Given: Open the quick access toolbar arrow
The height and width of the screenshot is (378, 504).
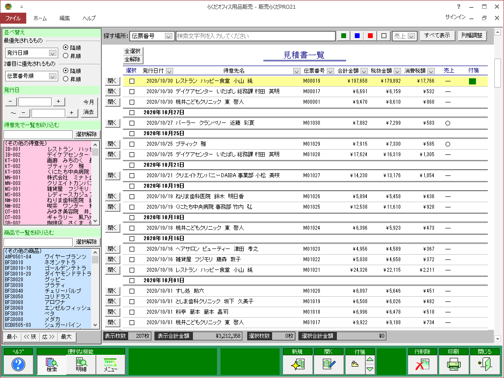Looking at the screenshot, I should point(21,7).
